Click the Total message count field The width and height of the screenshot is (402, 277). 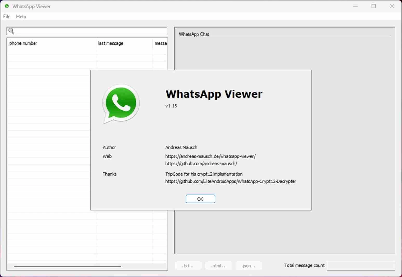(361, 266)
